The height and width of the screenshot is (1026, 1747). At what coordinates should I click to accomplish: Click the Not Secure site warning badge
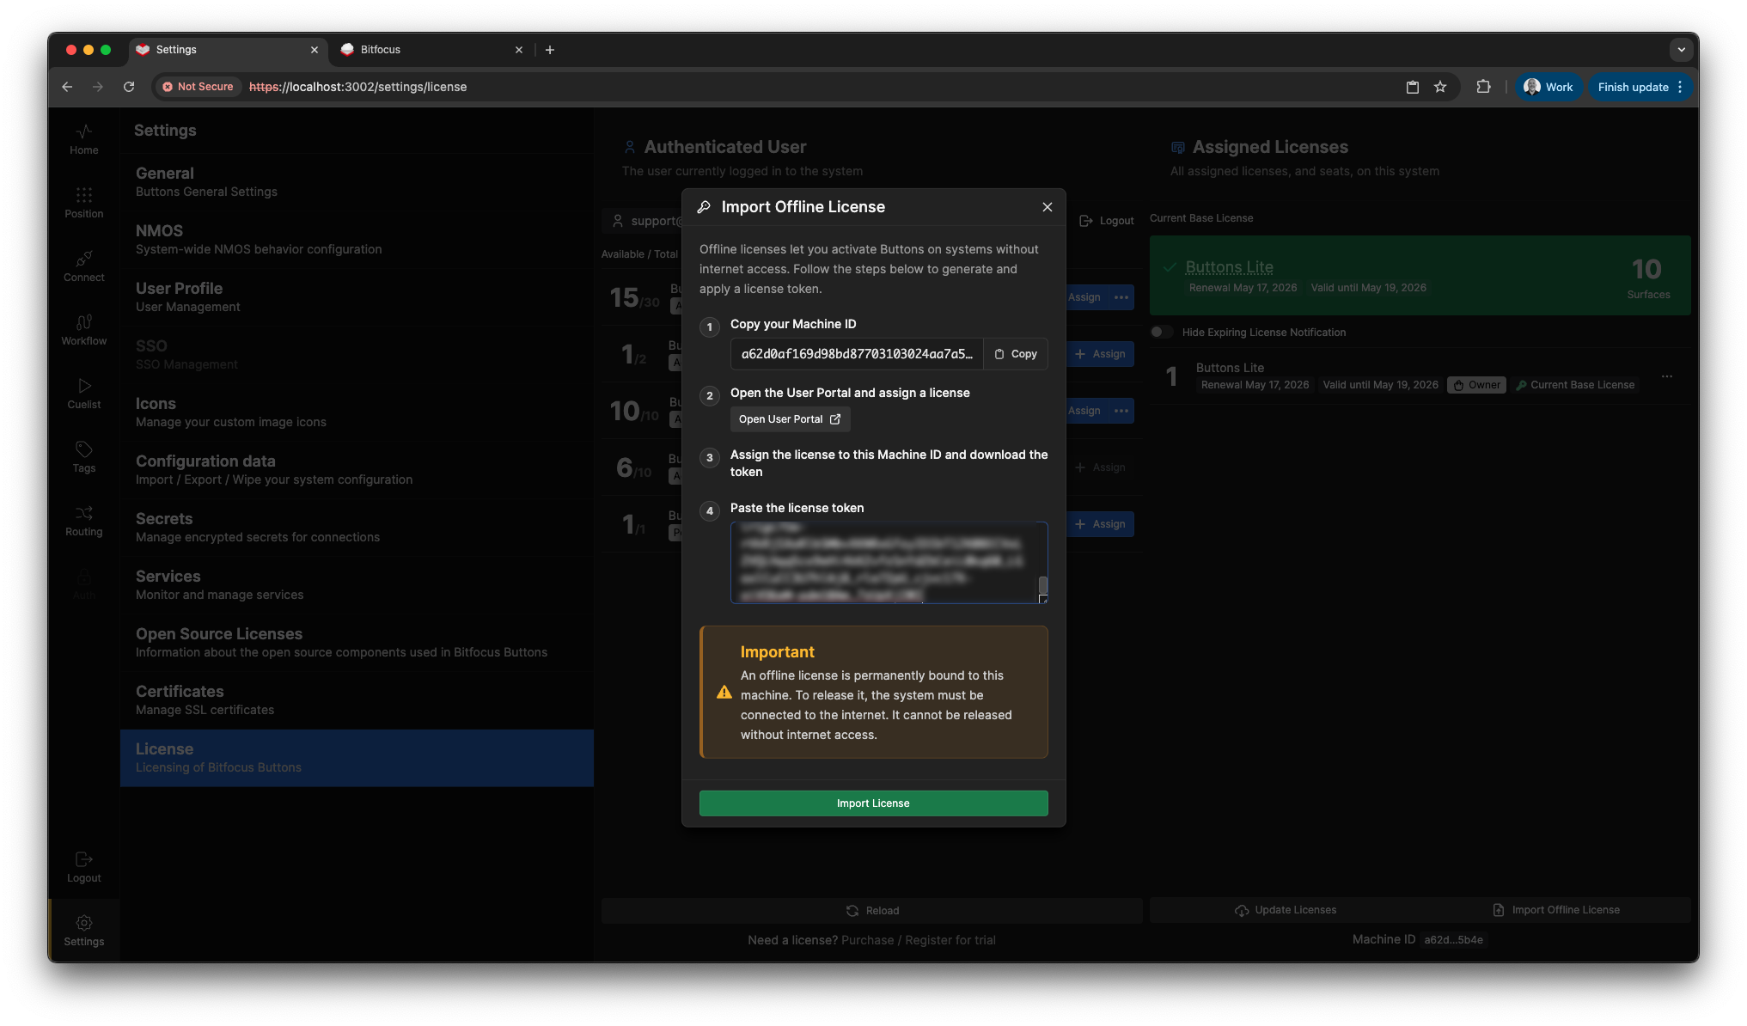click(199, 87)
